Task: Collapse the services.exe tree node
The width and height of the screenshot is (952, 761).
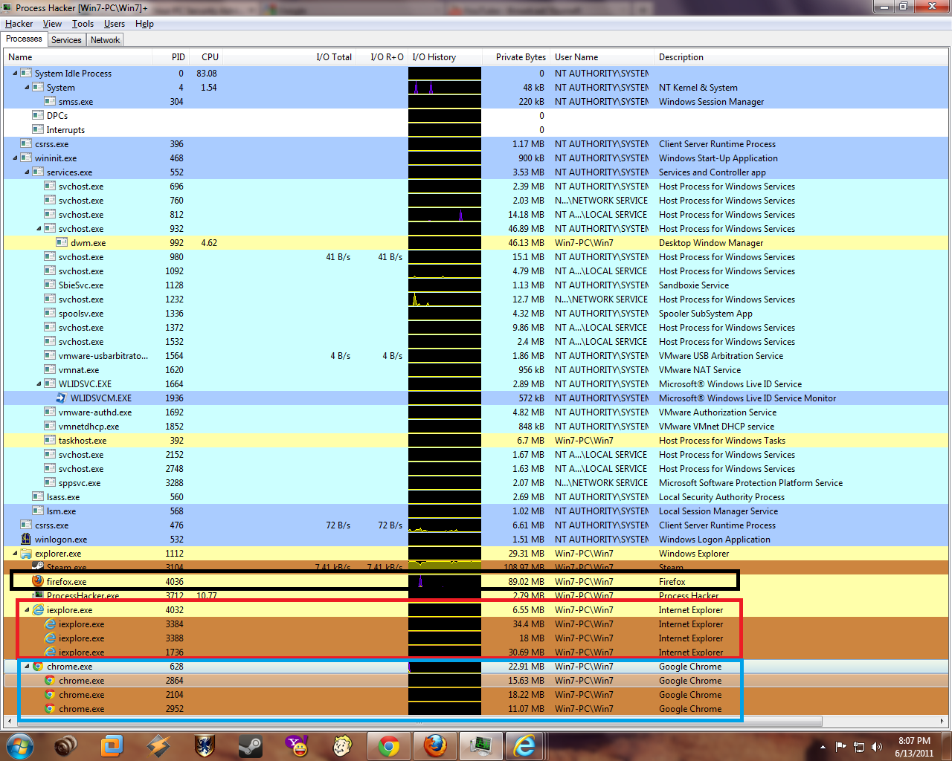Action: (x=27, y=172)
